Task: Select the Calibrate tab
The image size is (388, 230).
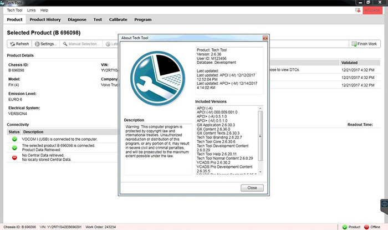Action: 118,19
